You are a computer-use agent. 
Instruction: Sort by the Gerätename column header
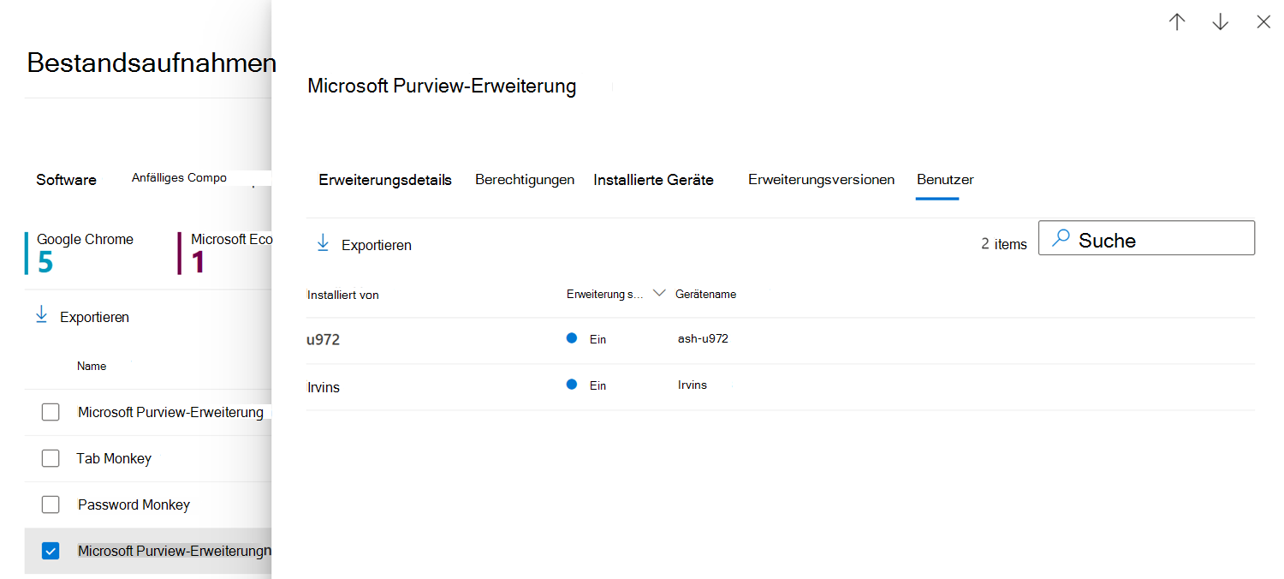coord(705,294)
